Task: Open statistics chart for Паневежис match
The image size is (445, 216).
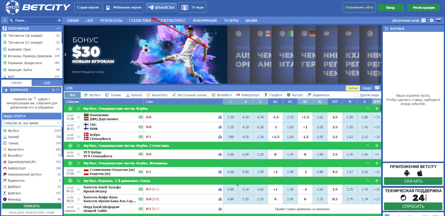Action: [220, 117]
